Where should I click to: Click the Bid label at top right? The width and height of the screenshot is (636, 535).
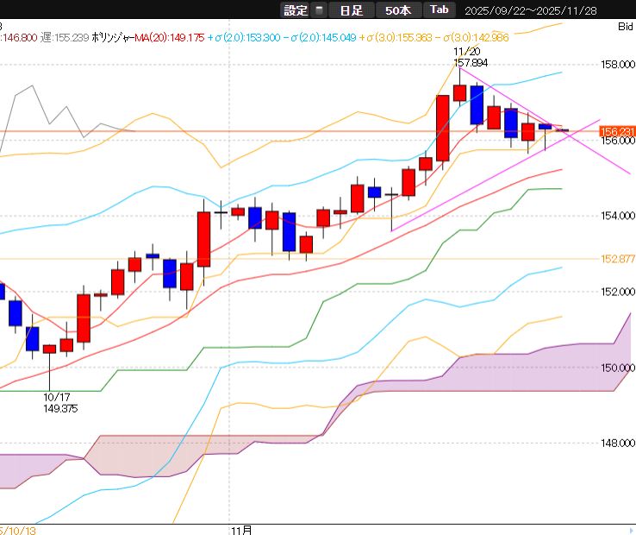tap(625, 27)
